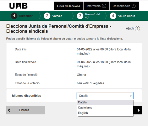This screenshot has width=148, height=126.
Task: Click the Informació info circle icon
Action: point(104,6)
